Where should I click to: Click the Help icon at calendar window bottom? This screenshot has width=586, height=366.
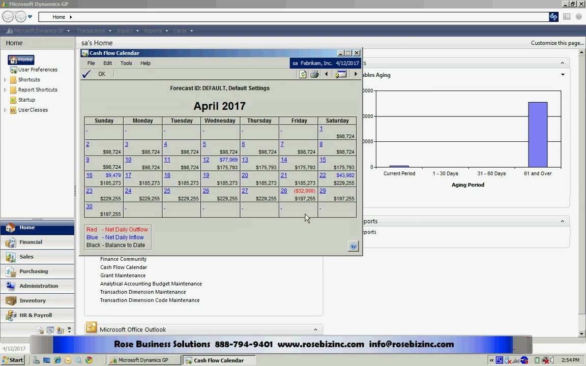353,246
